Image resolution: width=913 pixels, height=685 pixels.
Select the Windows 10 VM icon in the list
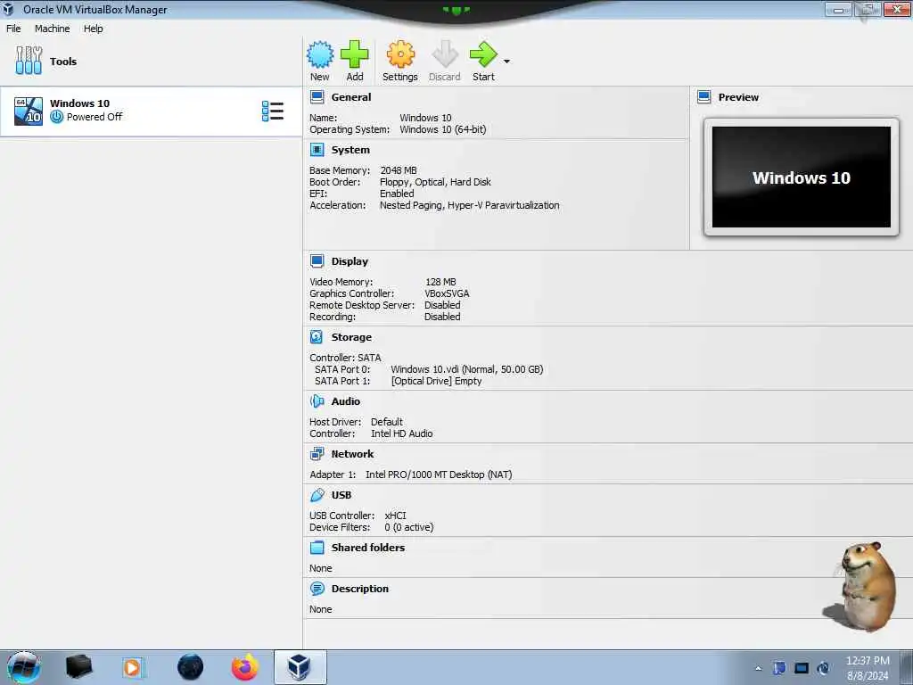[x=29, y=111]
